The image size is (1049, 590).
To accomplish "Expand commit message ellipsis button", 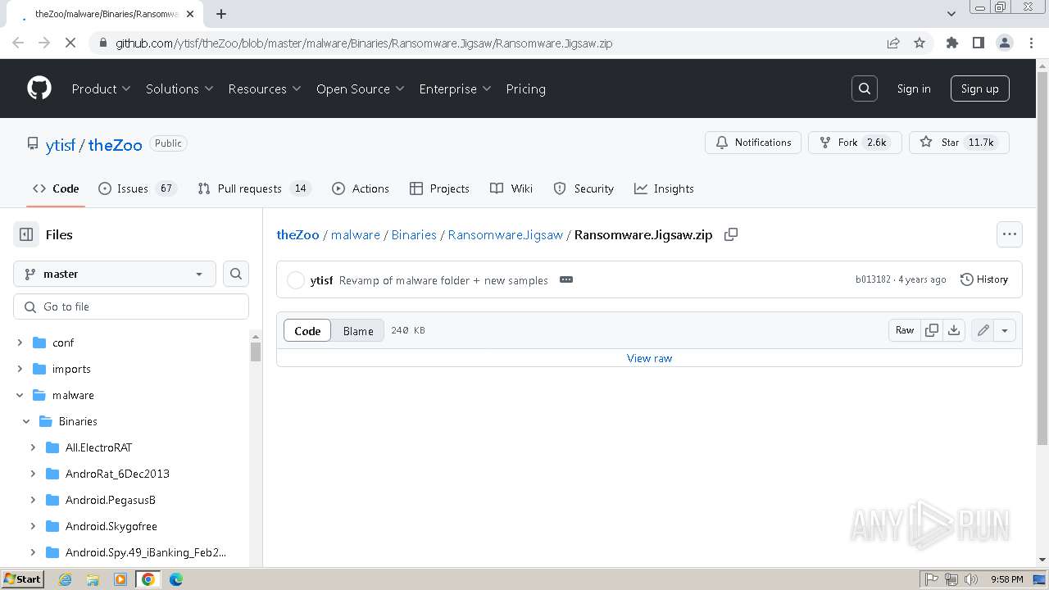I will coord(566,279).
